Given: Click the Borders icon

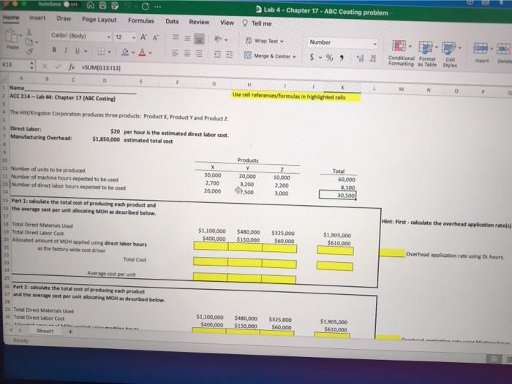Looking at the screenshot, I should tap(101, 51).
